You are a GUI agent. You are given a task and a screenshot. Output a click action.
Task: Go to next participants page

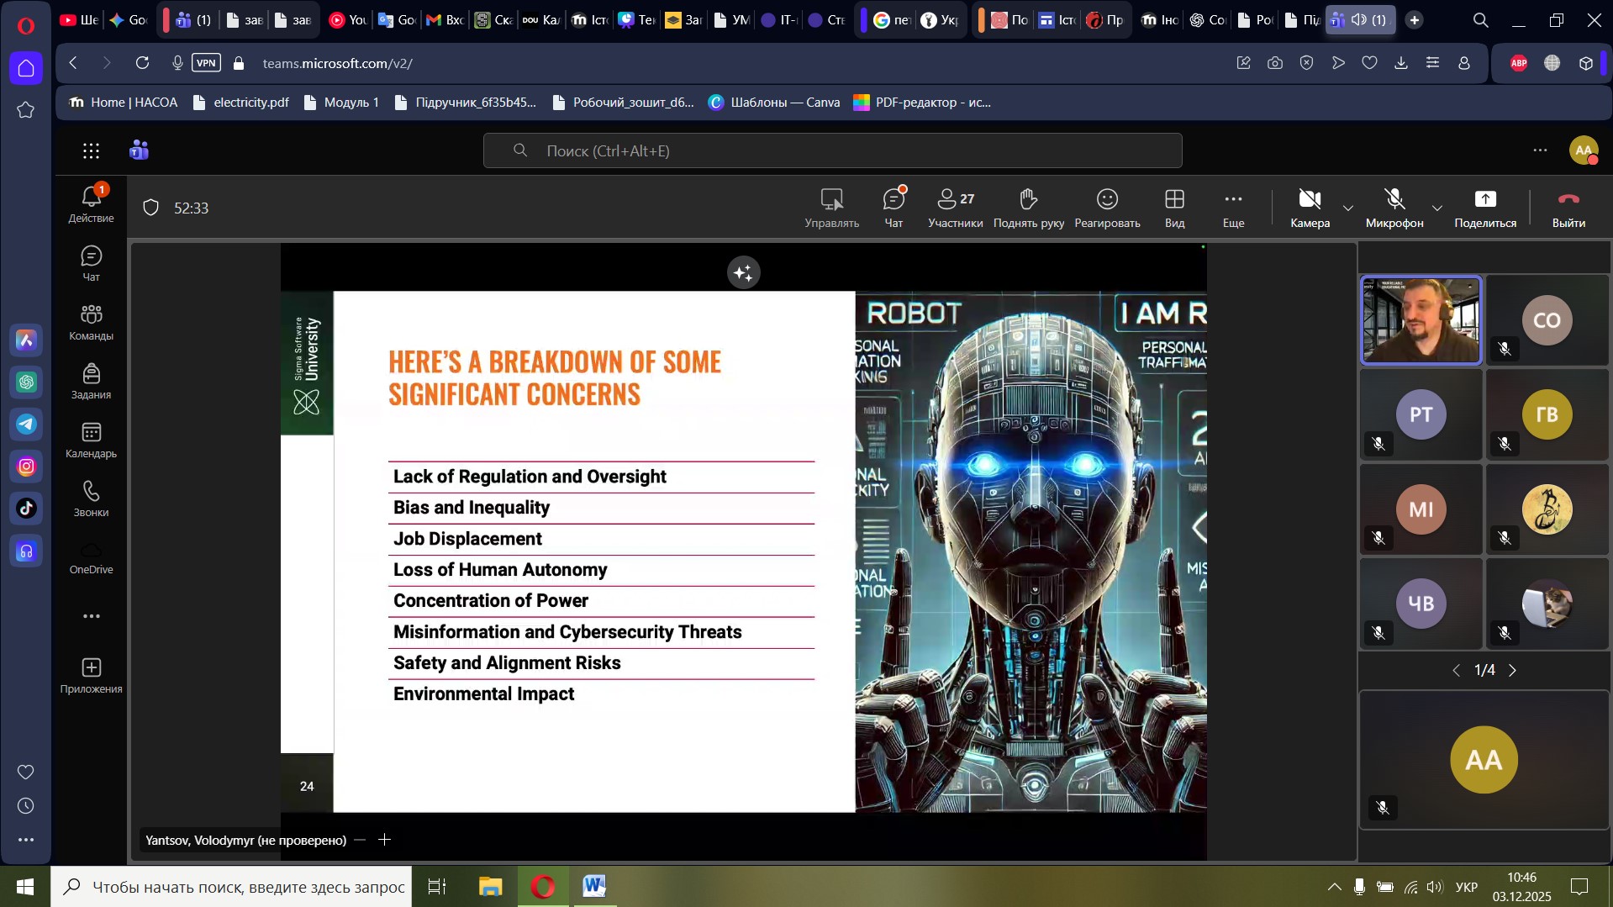(x=1513, y=670)
